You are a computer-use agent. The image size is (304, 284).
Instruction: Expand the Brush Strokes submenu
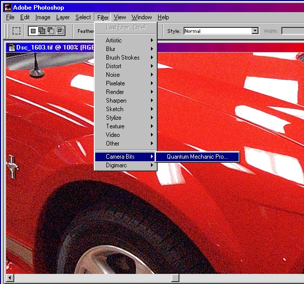pyautogui.click(x=126, y=58)
